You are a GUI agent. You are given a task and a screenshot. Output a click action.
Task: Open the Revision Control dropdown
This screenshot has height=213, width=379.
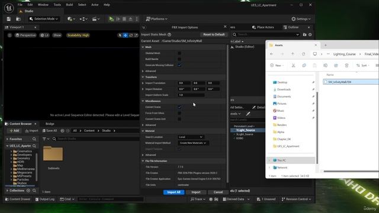[296, 199]
